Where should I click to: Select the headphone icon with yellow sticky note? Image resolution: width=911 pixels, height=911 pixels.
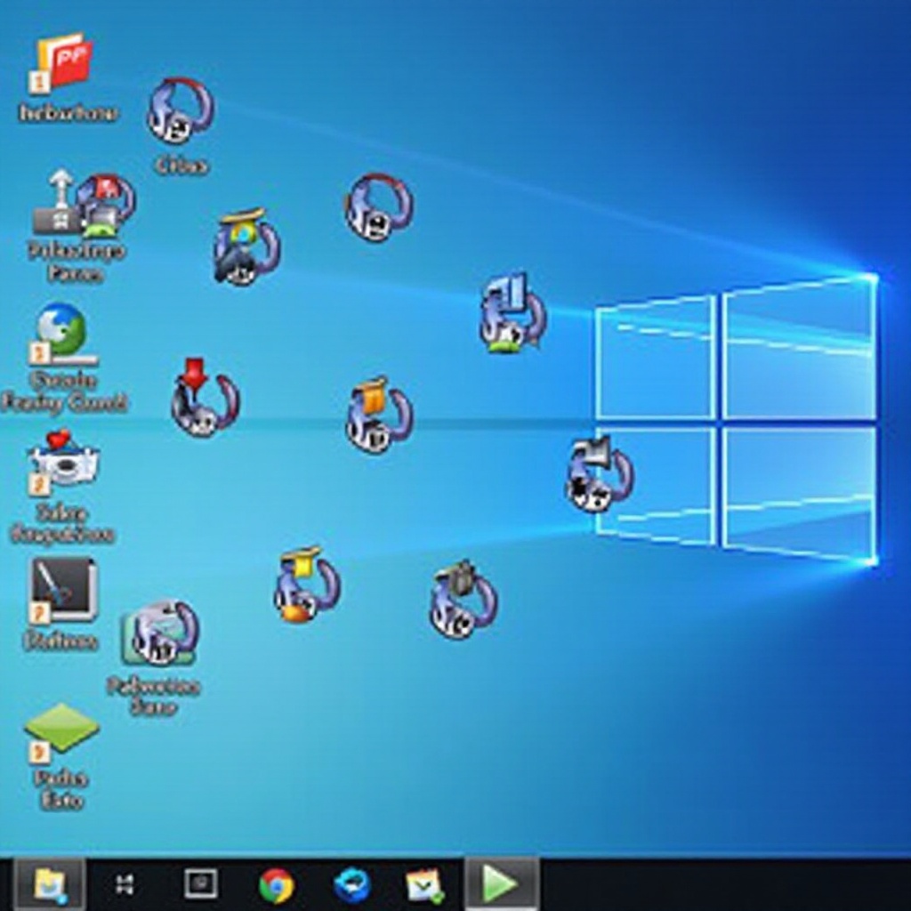click(x=306, y=585)
